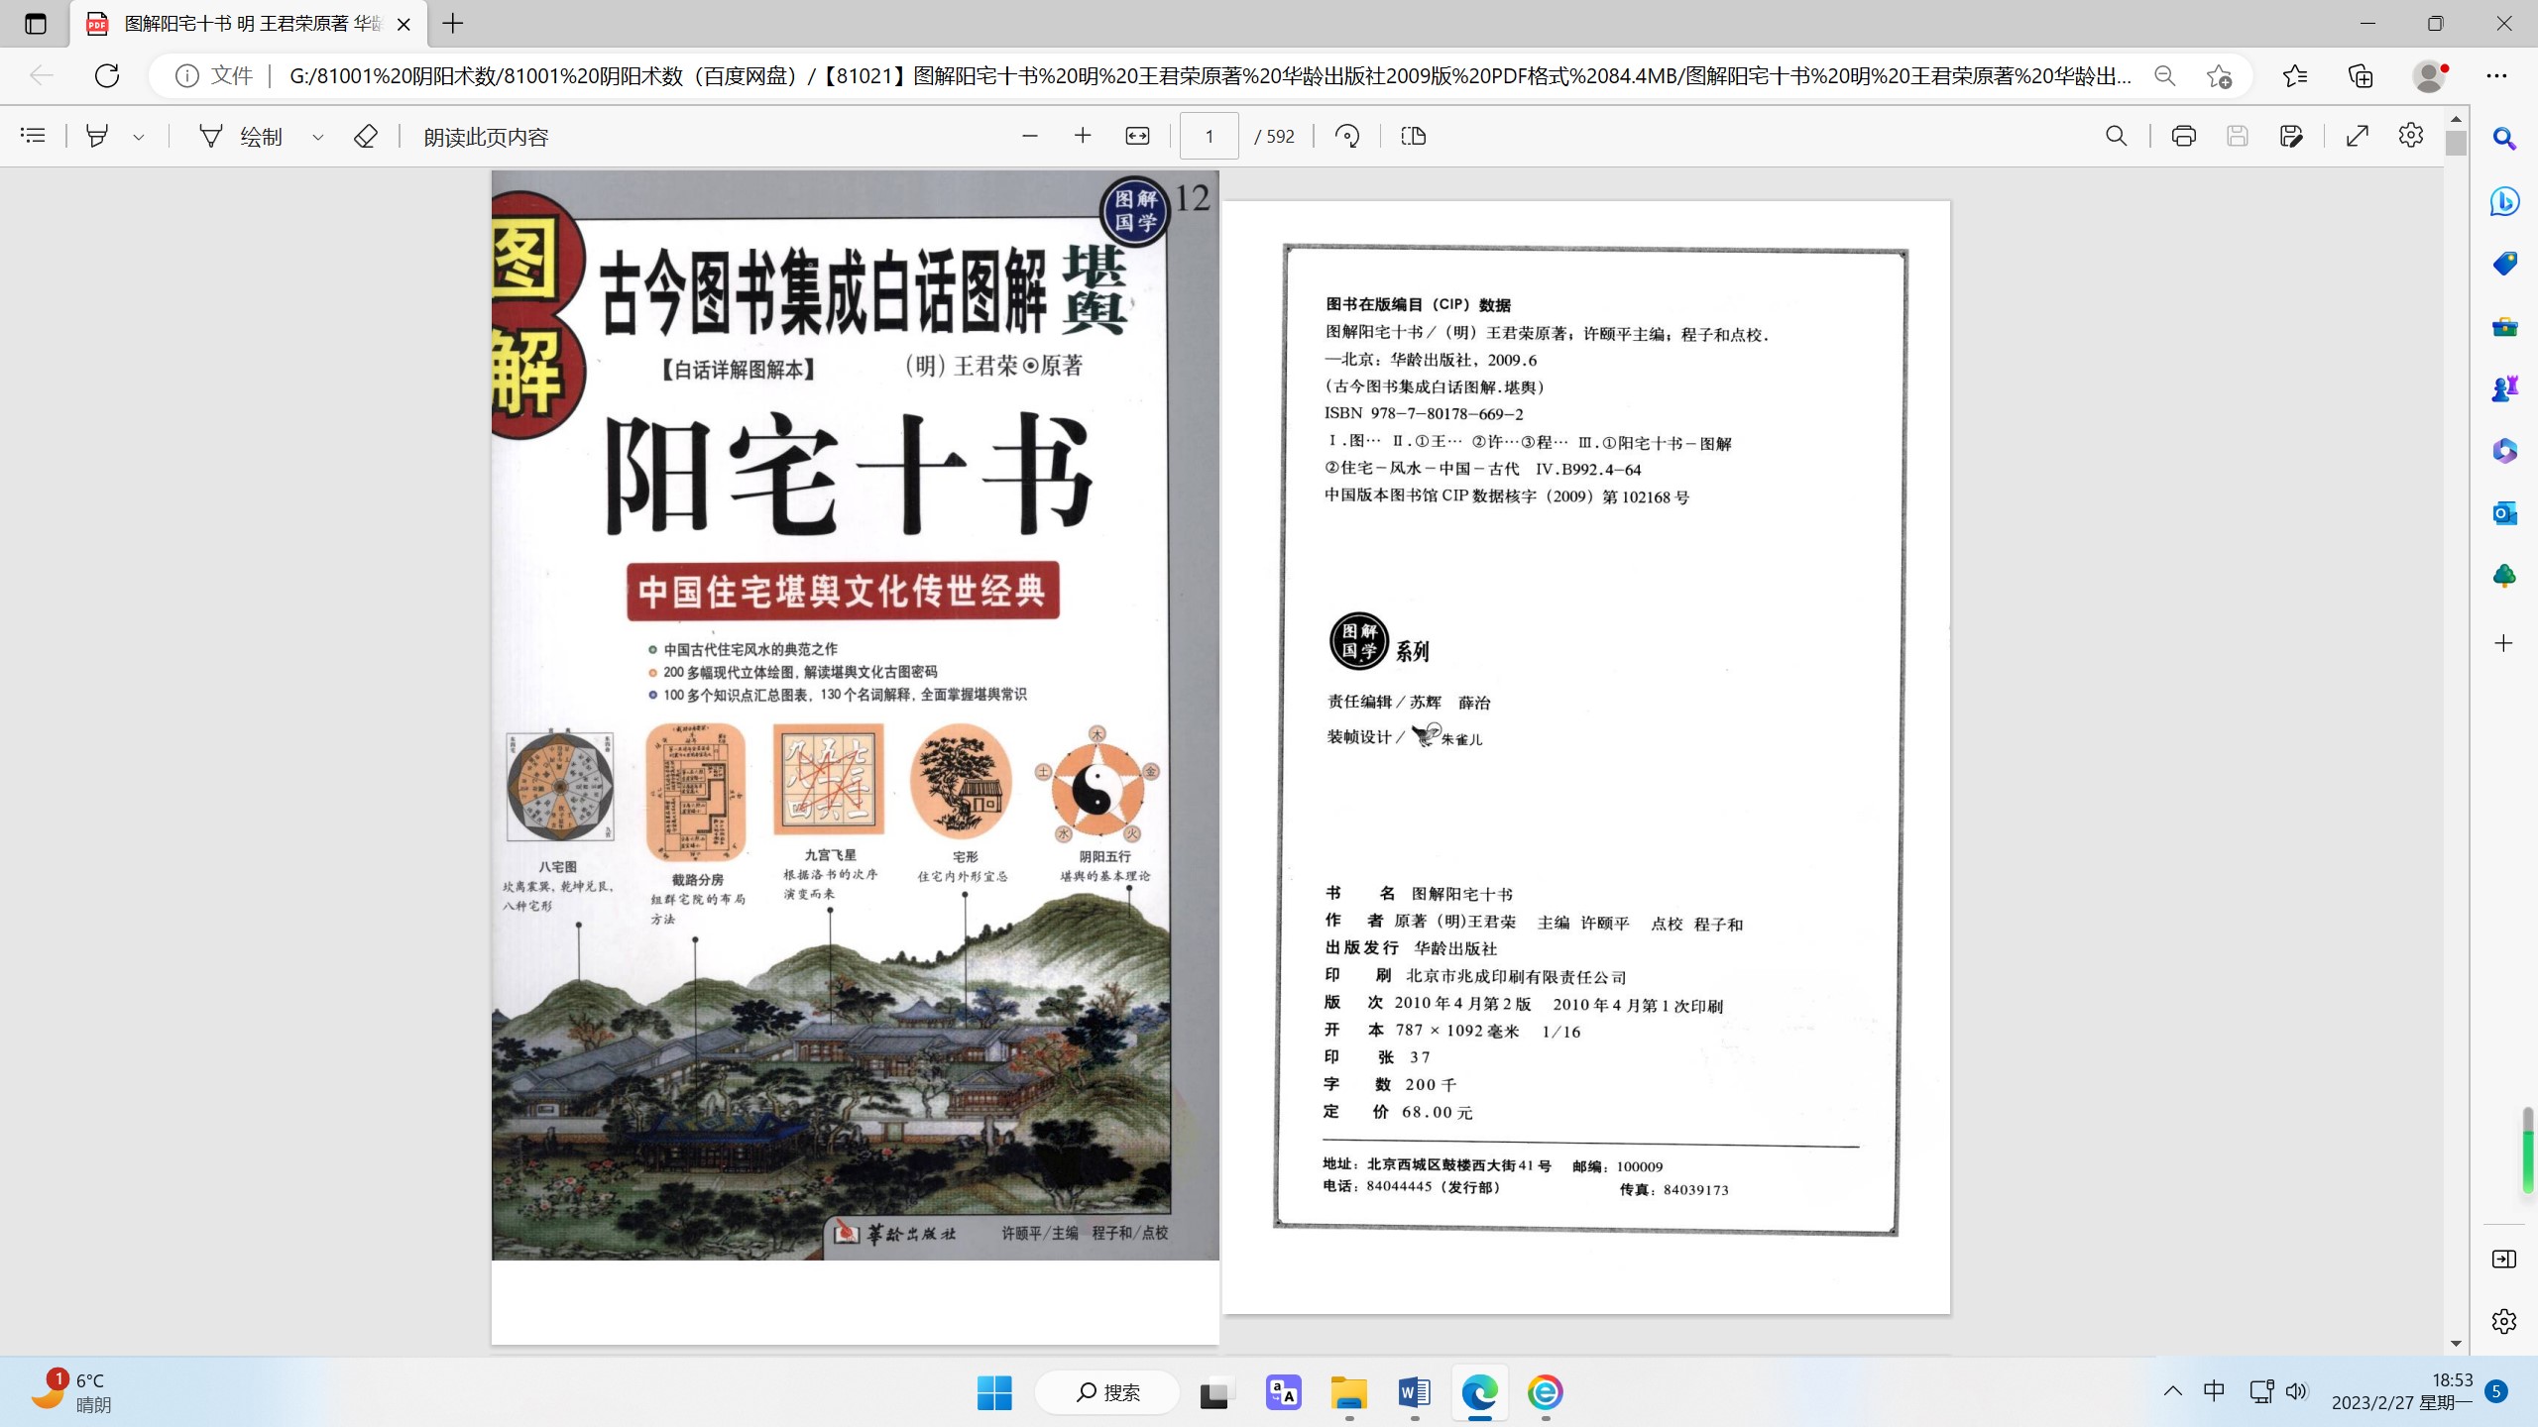This screenshot has width=2538, height=1427.
Task: Refresh the page
Action: 106,75
